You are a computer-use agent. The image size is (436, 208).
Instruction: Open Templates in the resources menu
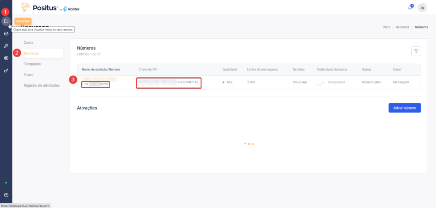32,64
